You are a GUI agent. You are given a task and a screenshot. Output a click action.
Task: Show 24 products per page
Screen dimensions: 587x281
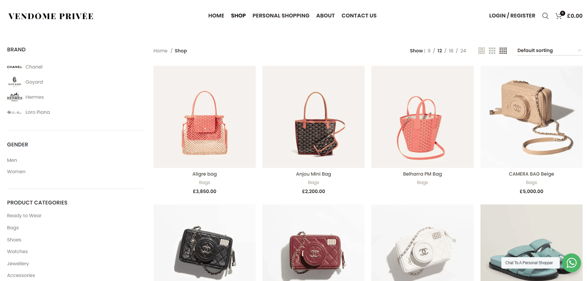tap(463, 51)
